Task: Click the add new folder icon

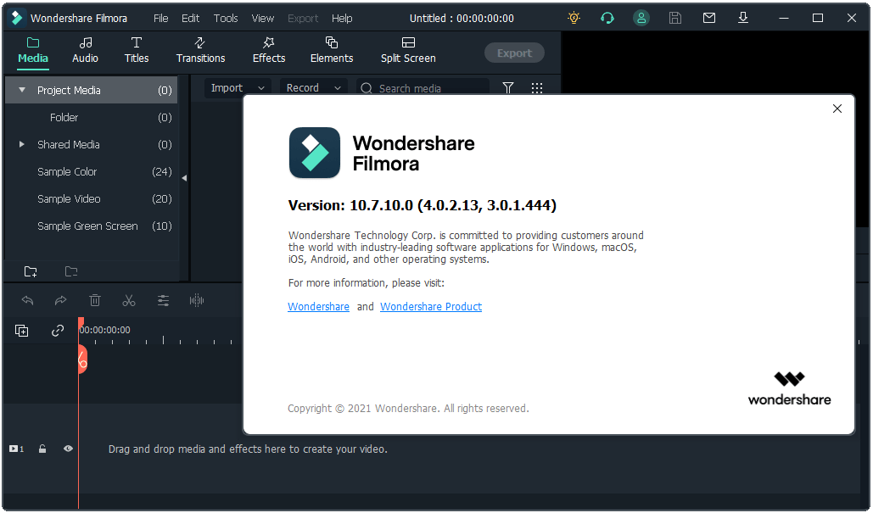Action: click(x=31, y=271)
